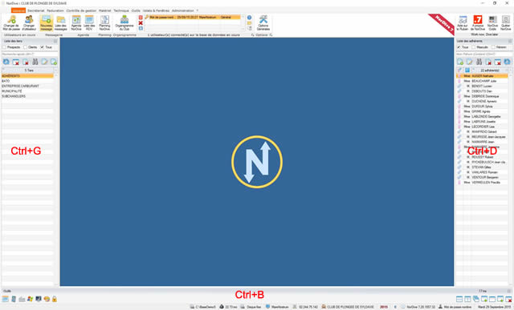Viewport: 514px width, 310px height.
Task: Switch to the Secrétariat tab
Action: (35, 10)
